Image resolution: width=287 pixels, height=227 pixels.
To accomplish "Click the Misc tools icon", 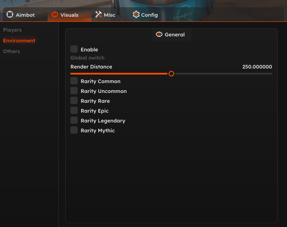I will [x=99, y=15].
